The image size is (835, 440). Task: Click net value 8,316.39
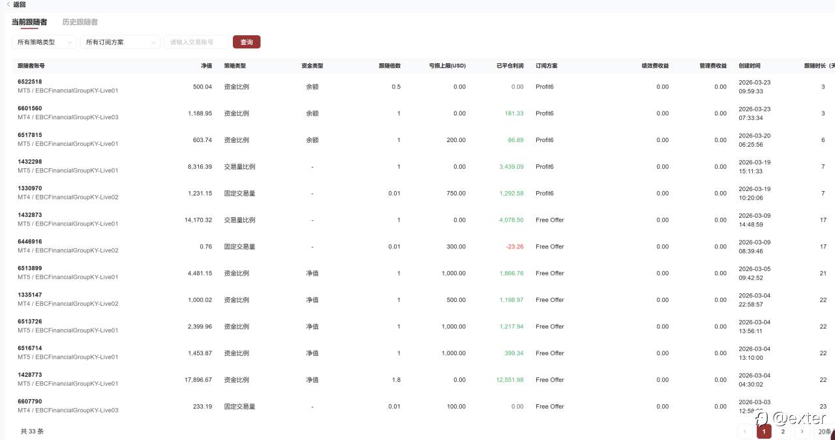(200, 167)
